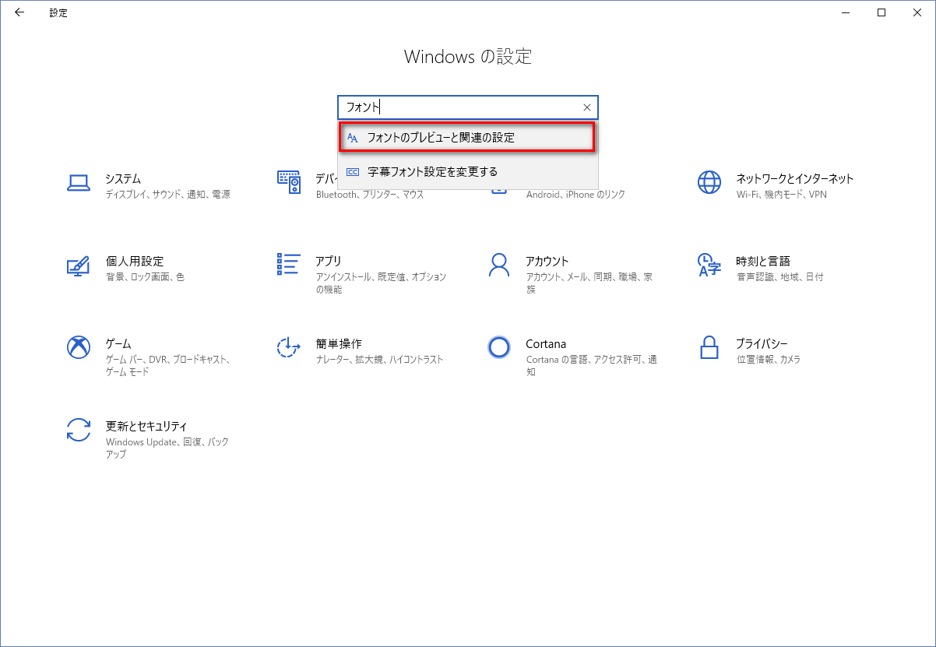Click the 時刻と言語 clock icon
The height and width of the screenshot is (647, 936).
click(x=709, y=265)
